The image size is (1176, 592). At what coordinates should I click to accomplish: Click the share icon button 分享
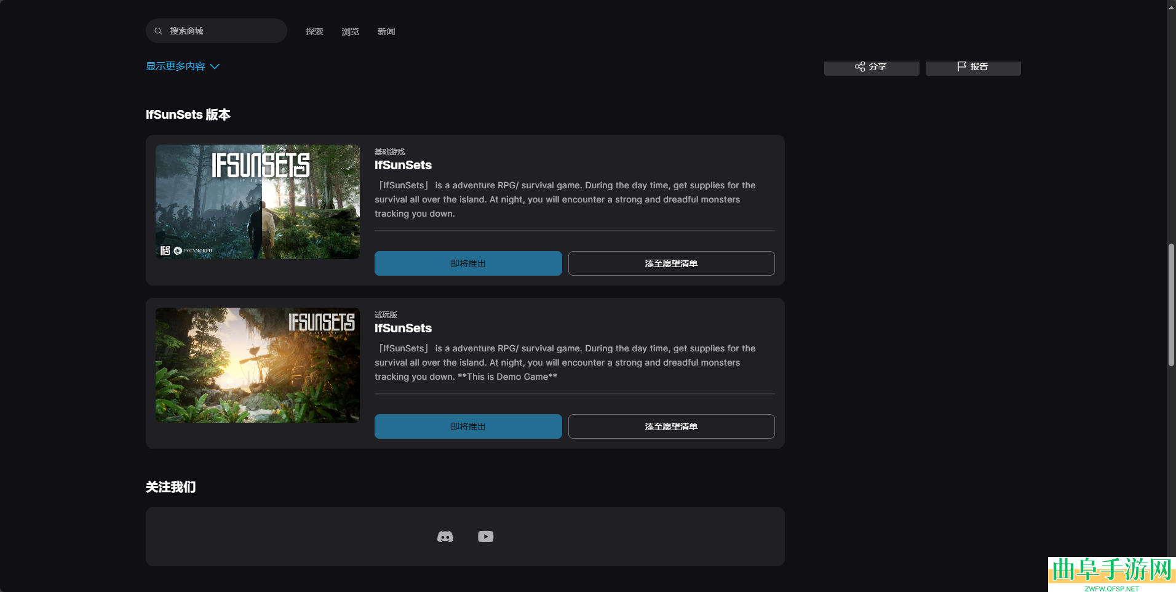pos(871,67)
